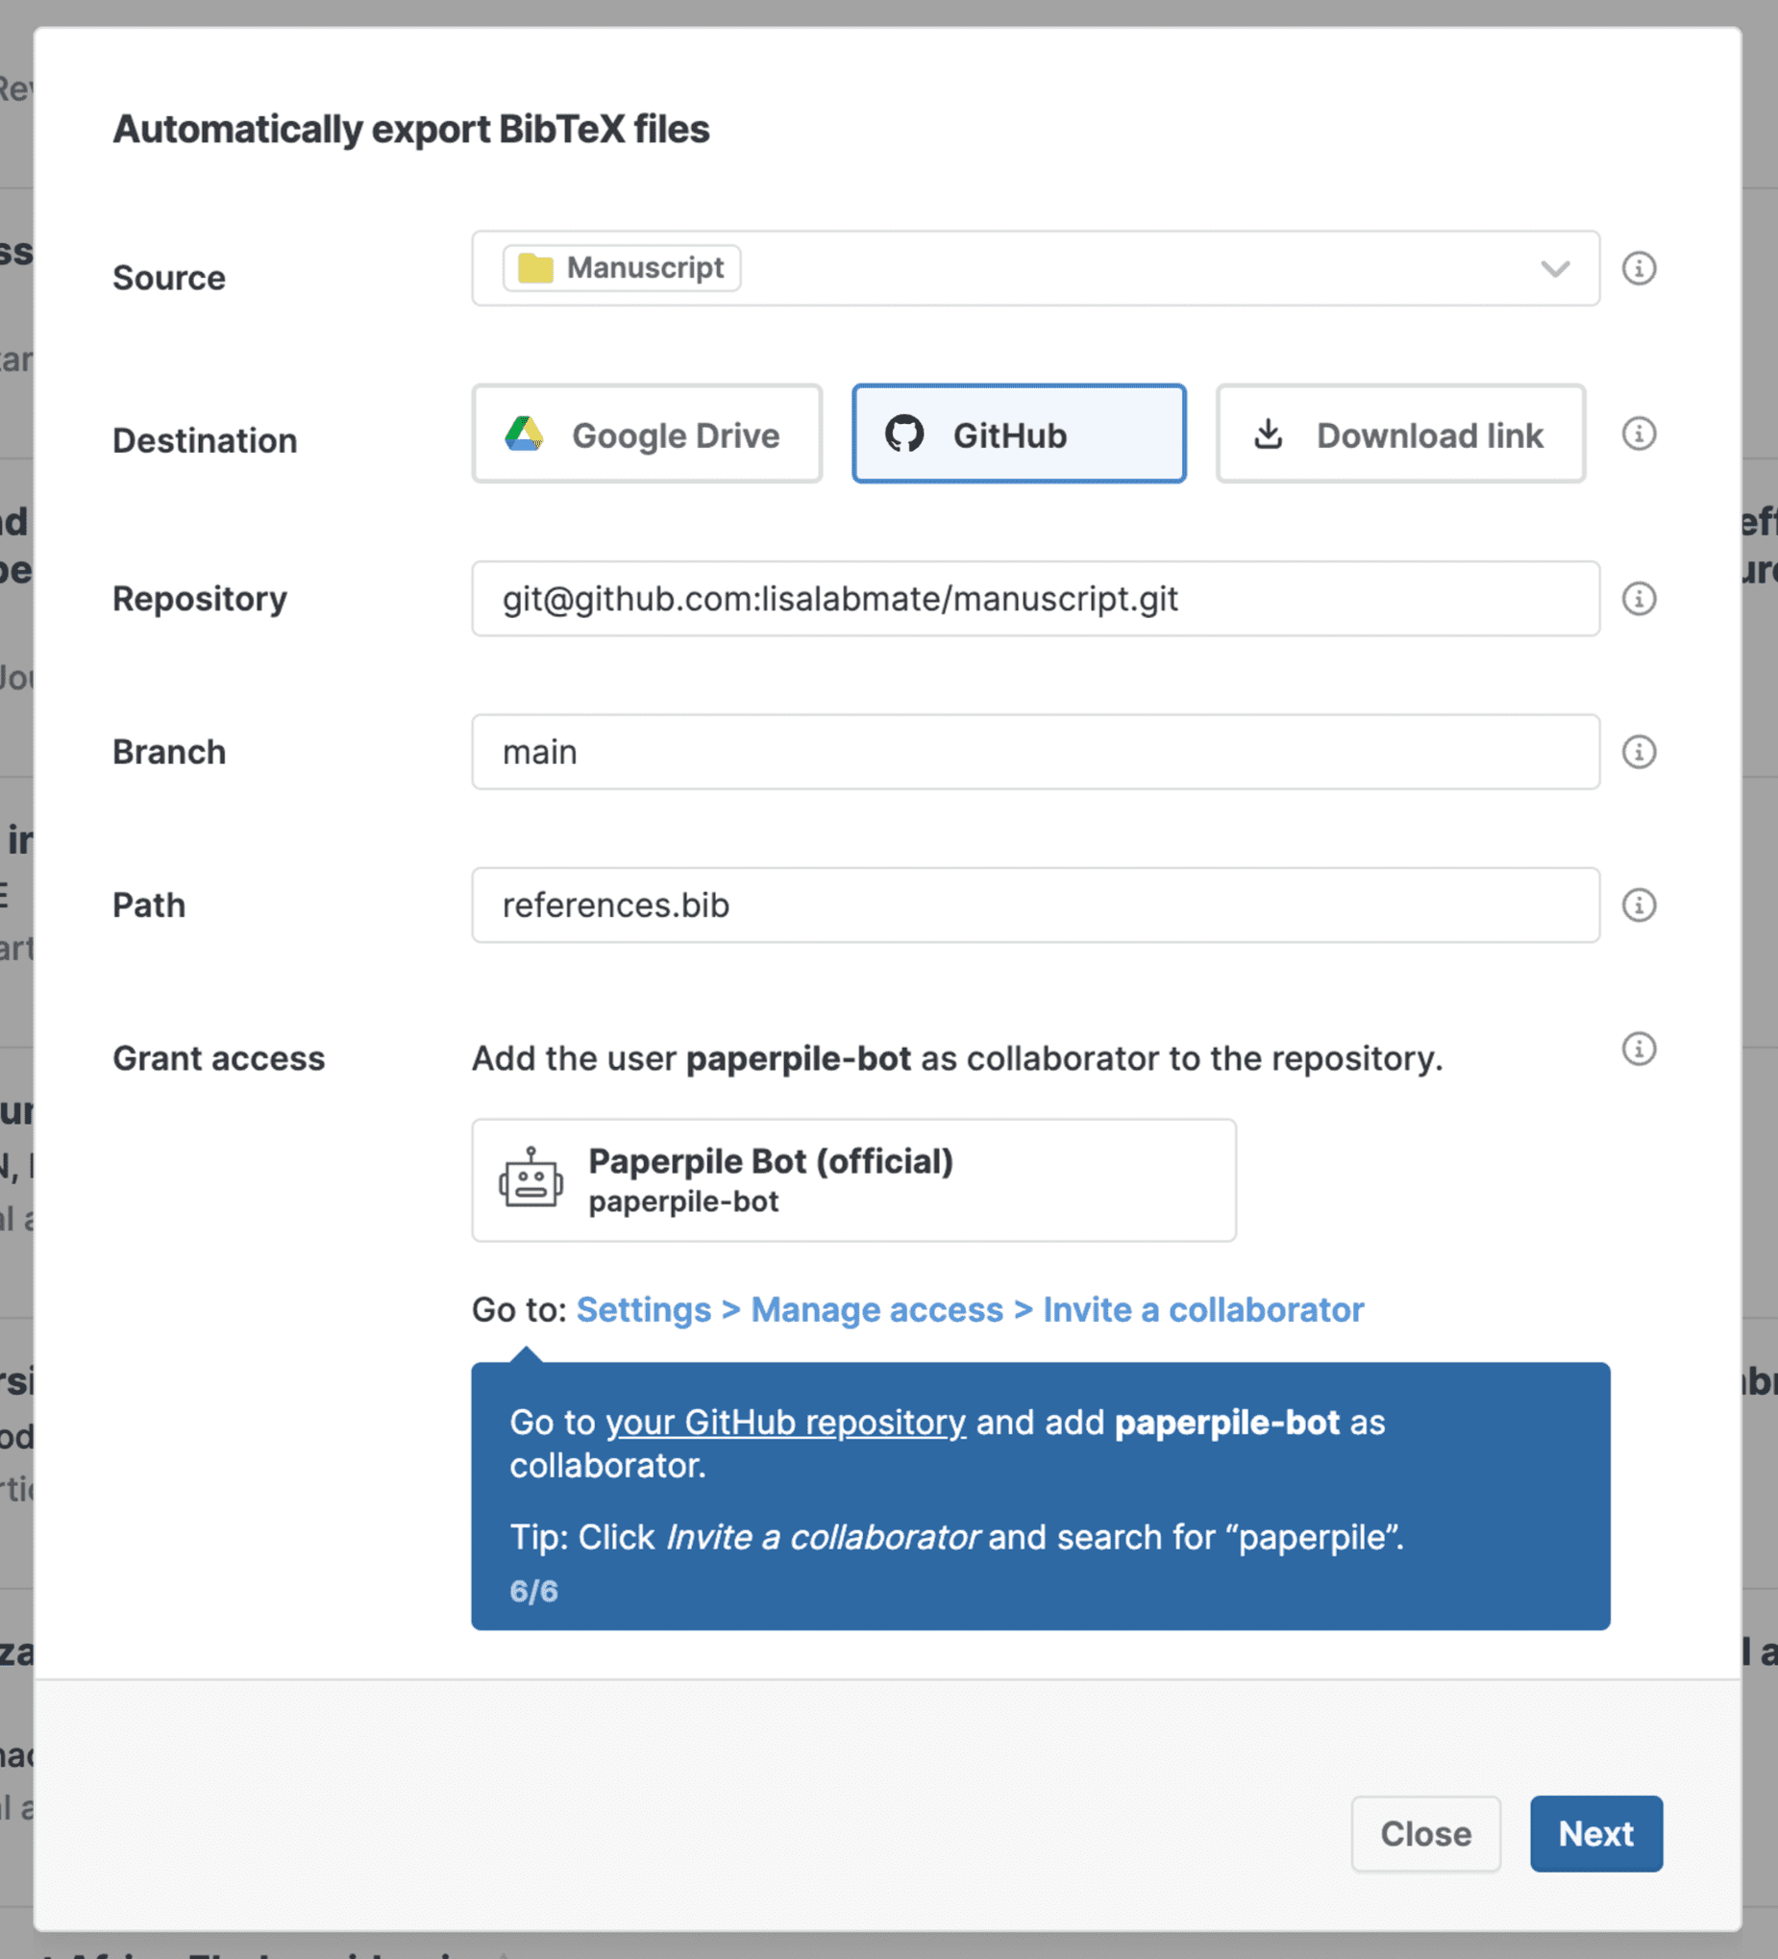The width and height of the screenshot is (1778, 1959).
Task: Expand the Source dropdown chevron
Action: [x=1554, y=269]
